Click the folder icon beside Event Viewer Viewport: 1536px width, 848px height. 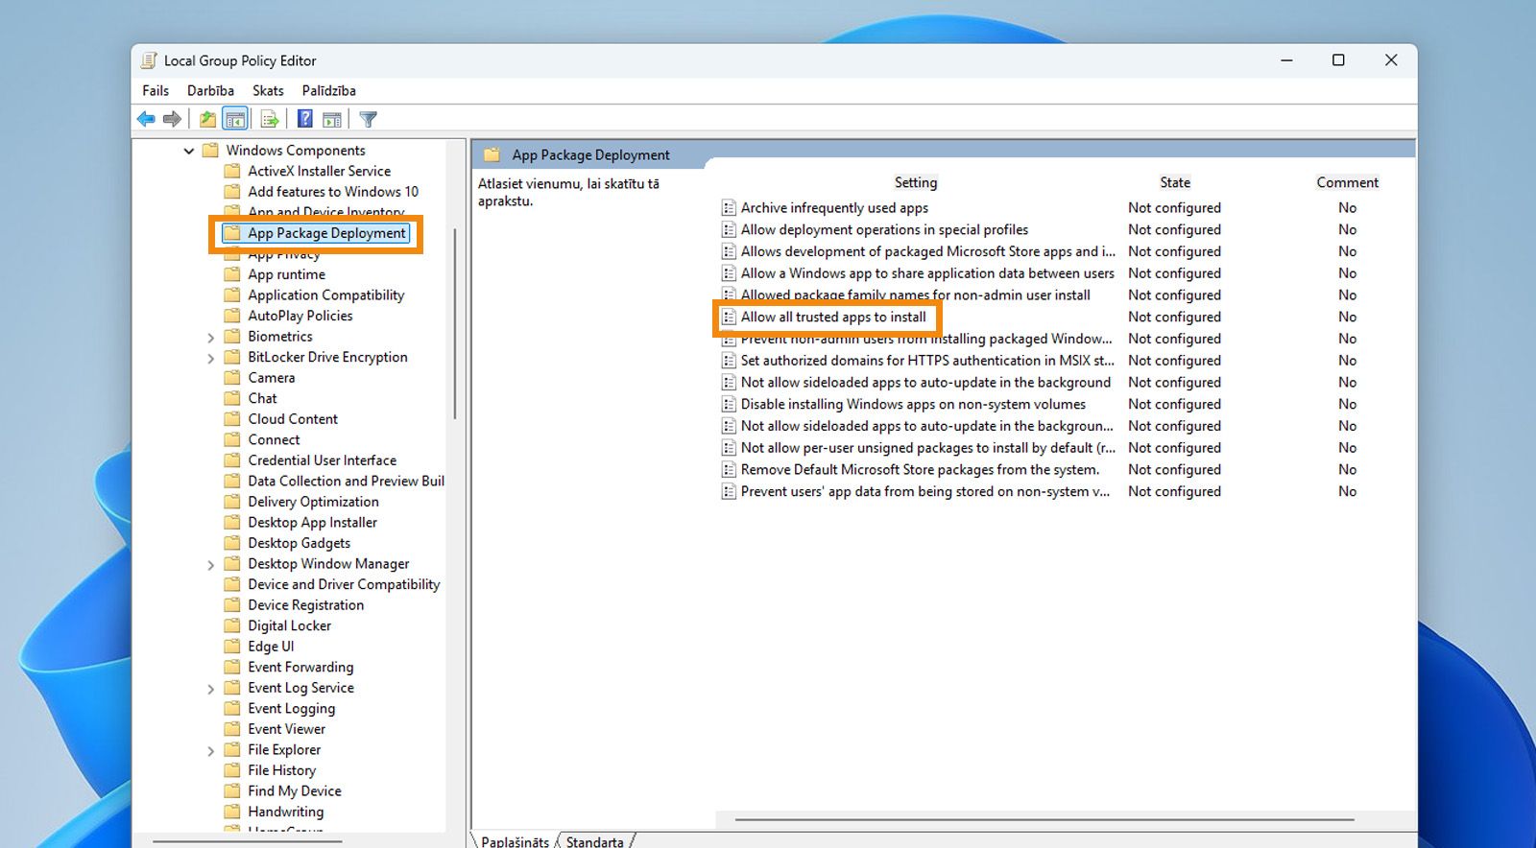click(232, 729)
